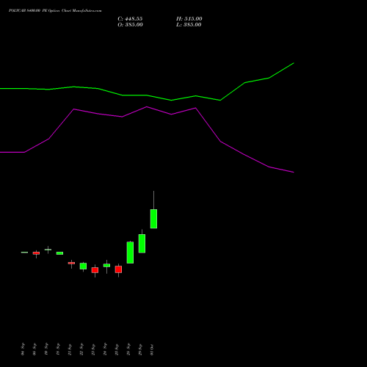The width and height of the screenshot is (367, 367).
Task: Click the green 28 Sep candlestick
Action: click(x=130, y=252)
